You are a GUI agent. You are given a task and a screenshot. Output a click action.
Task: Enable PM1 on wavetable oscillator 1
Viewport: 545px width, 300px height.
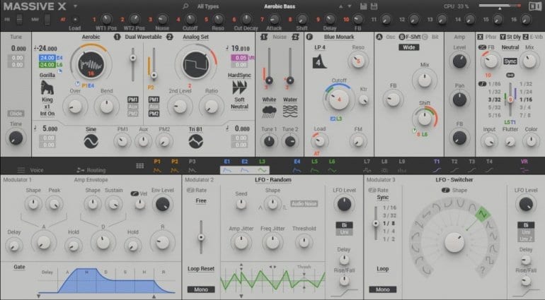[x=133, y=100]
